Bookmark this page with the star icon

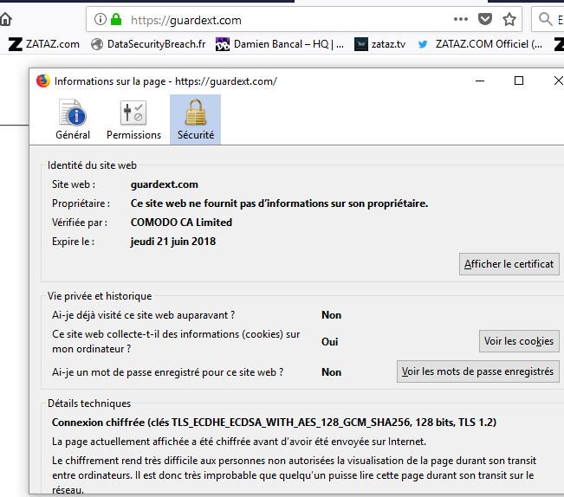509,19
